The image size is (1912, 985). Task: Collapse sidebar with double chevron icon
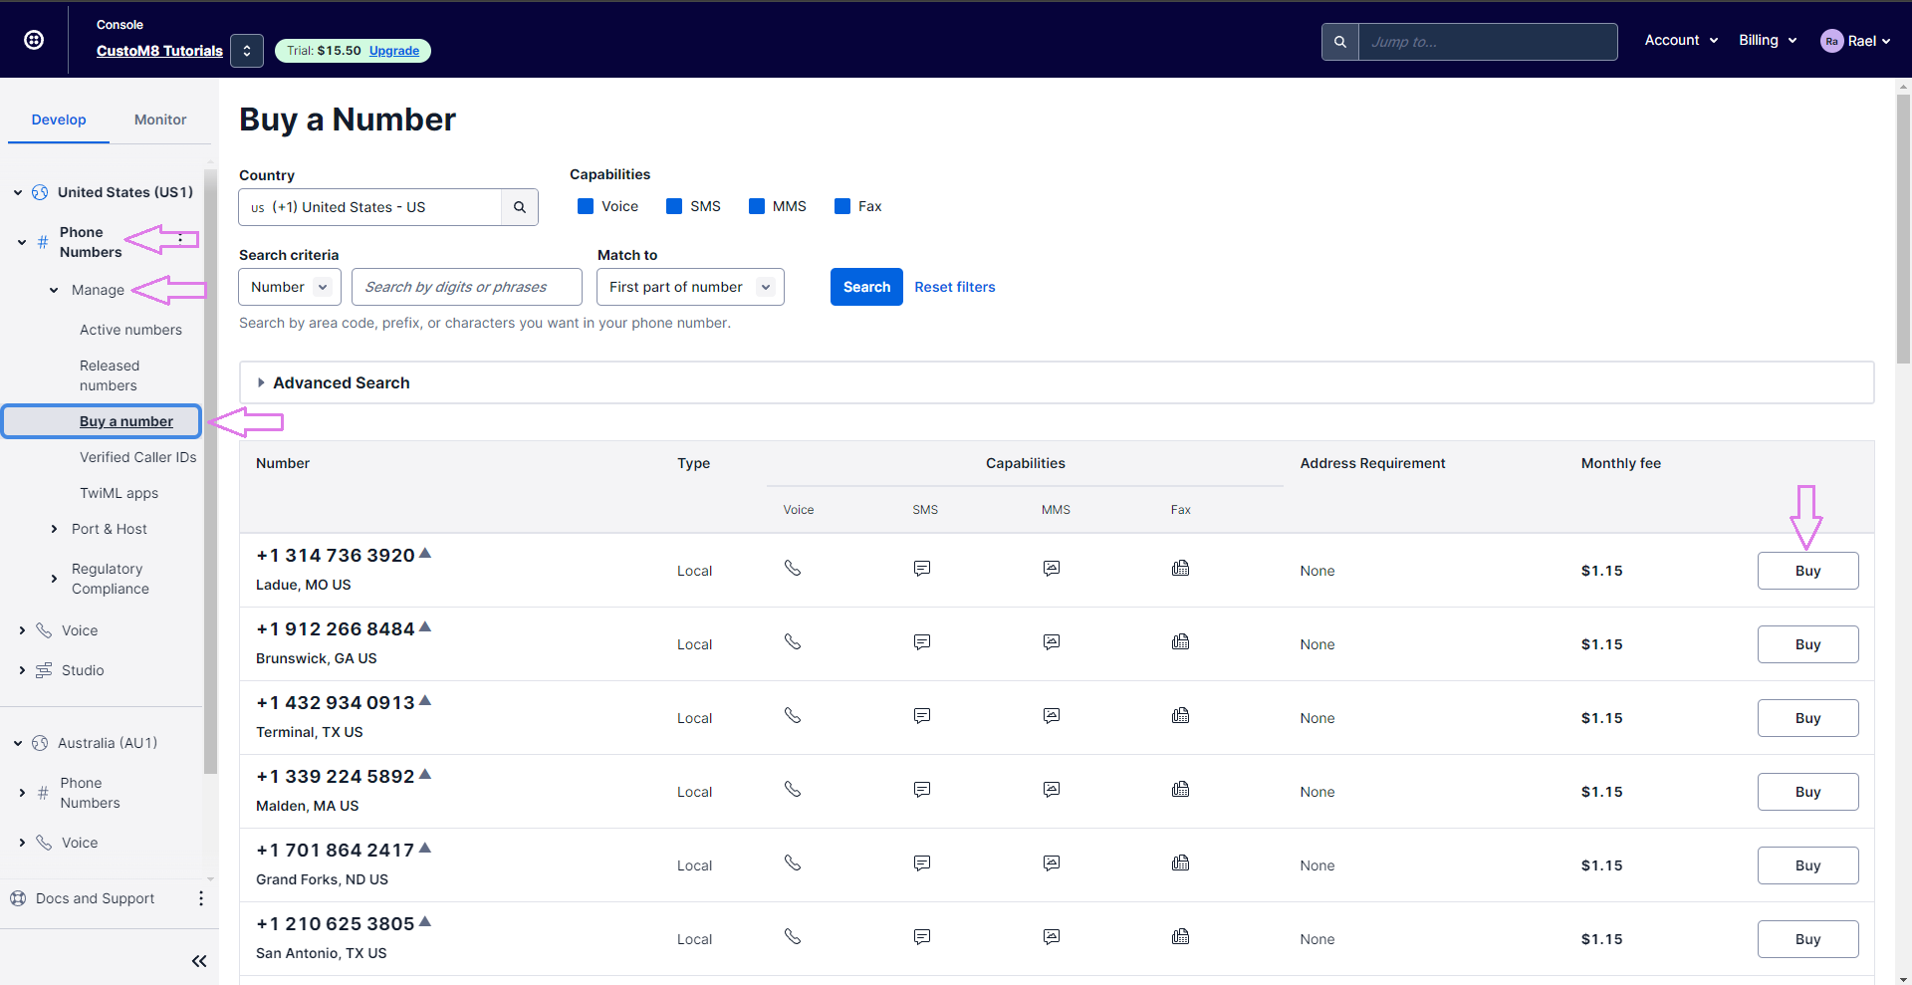(x=199, y=961)
